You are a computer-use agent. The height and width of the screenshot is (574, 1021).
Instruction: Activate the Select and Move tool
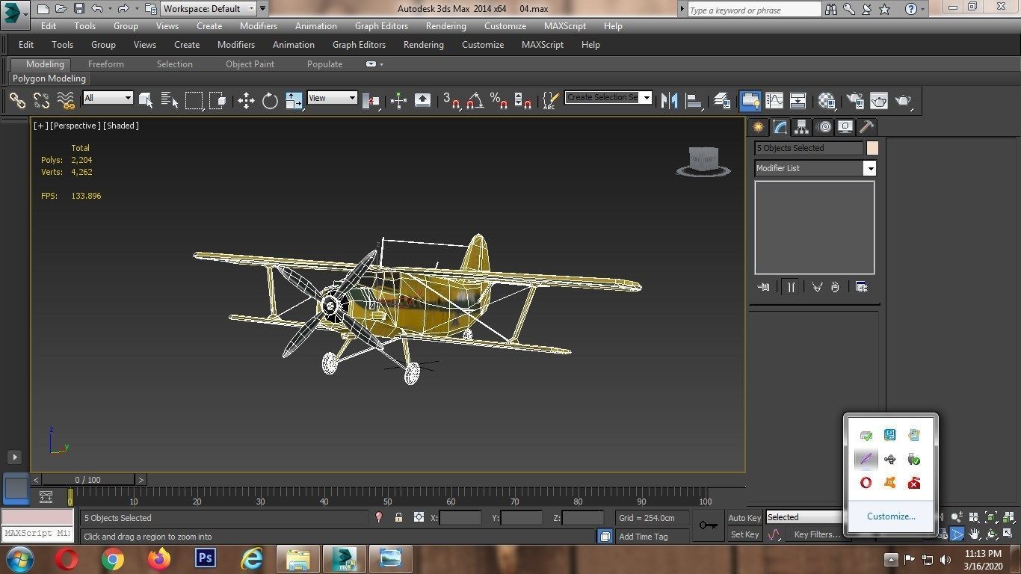coord(246,100)
